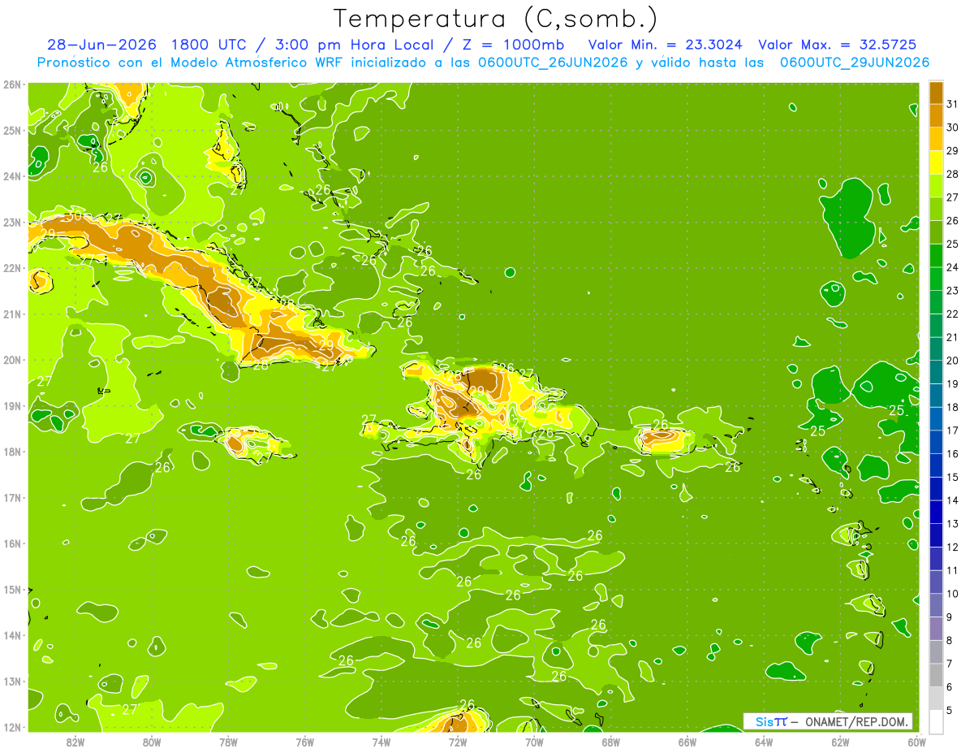Image resolution: width=974 pixels, height=753 pixels.
Task: Click the 82W longitude axis label
Action: [x=75, y=741]
